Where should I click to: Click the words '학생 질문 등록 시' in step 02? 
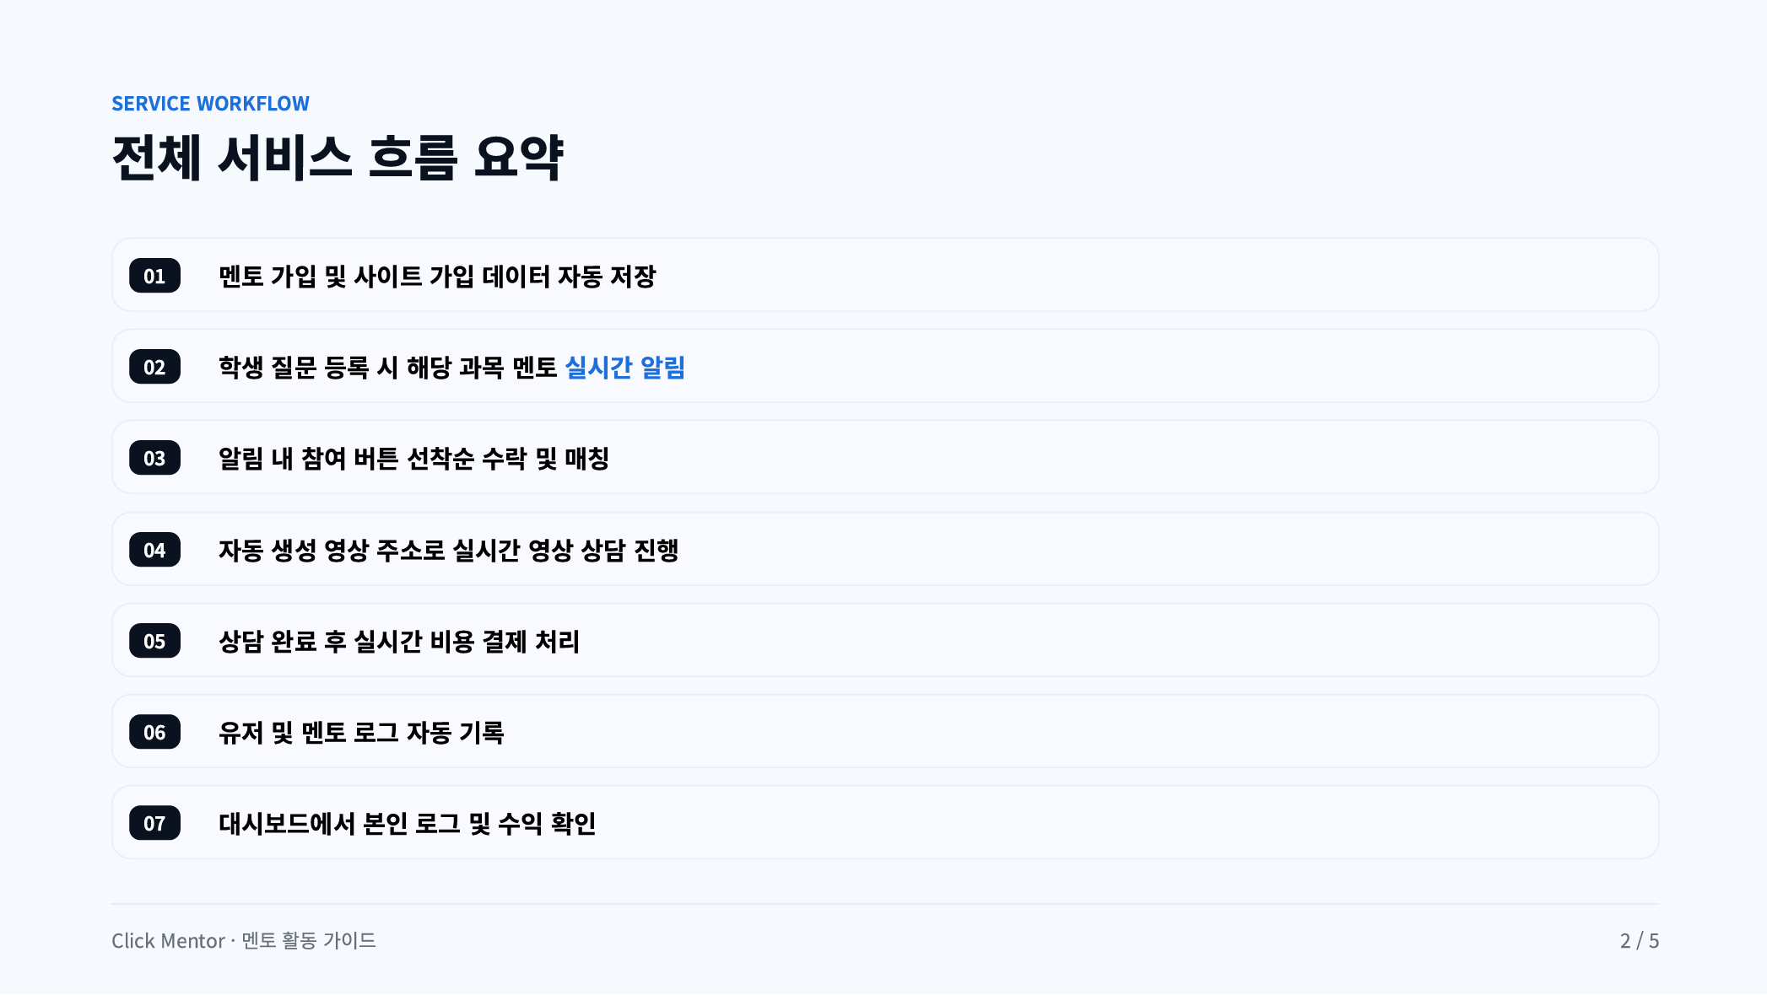[x=308, y=368]
